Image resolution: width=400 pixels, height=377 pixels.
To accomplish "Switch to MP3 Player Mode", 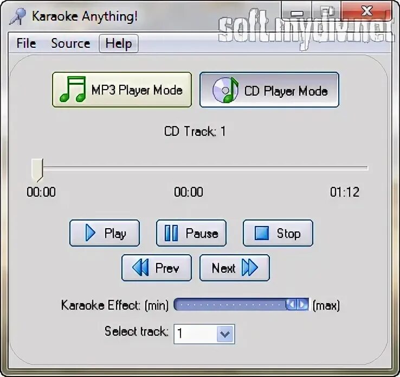I will point(122,90).
